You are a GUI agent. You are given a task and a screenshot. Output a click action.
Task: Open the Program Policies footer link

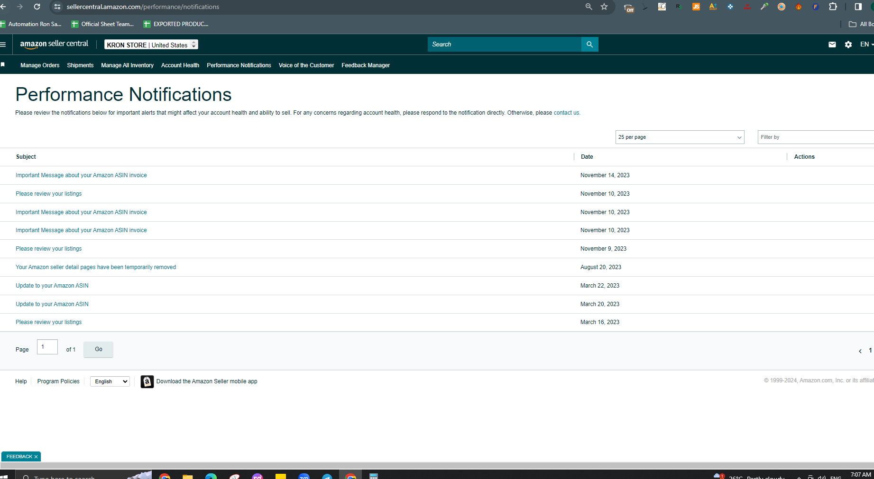coord(58,381)
